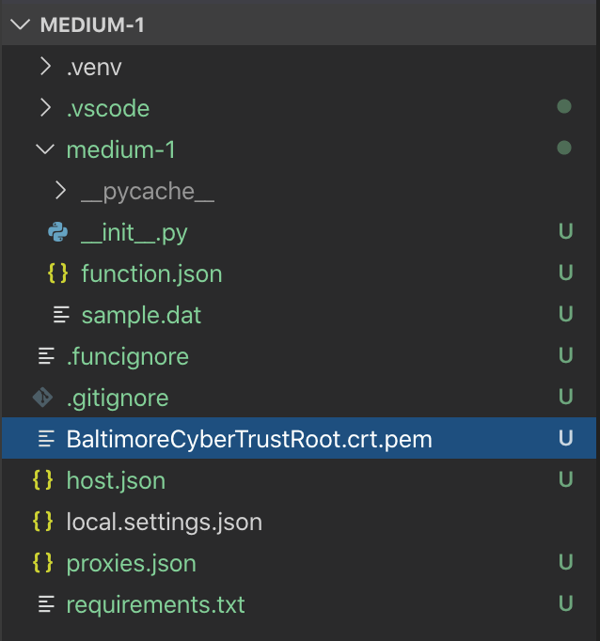This screenshot has height=641, width=600.
Task: Select BaltimoreCyberTrustRoot.crt.pem file
Action: pyautogui.click(x=248, y=439)
